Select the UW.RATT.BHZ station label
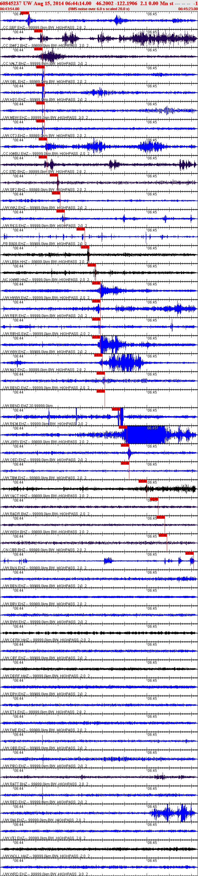The image size is (198, 876). (x=46, y=784)
